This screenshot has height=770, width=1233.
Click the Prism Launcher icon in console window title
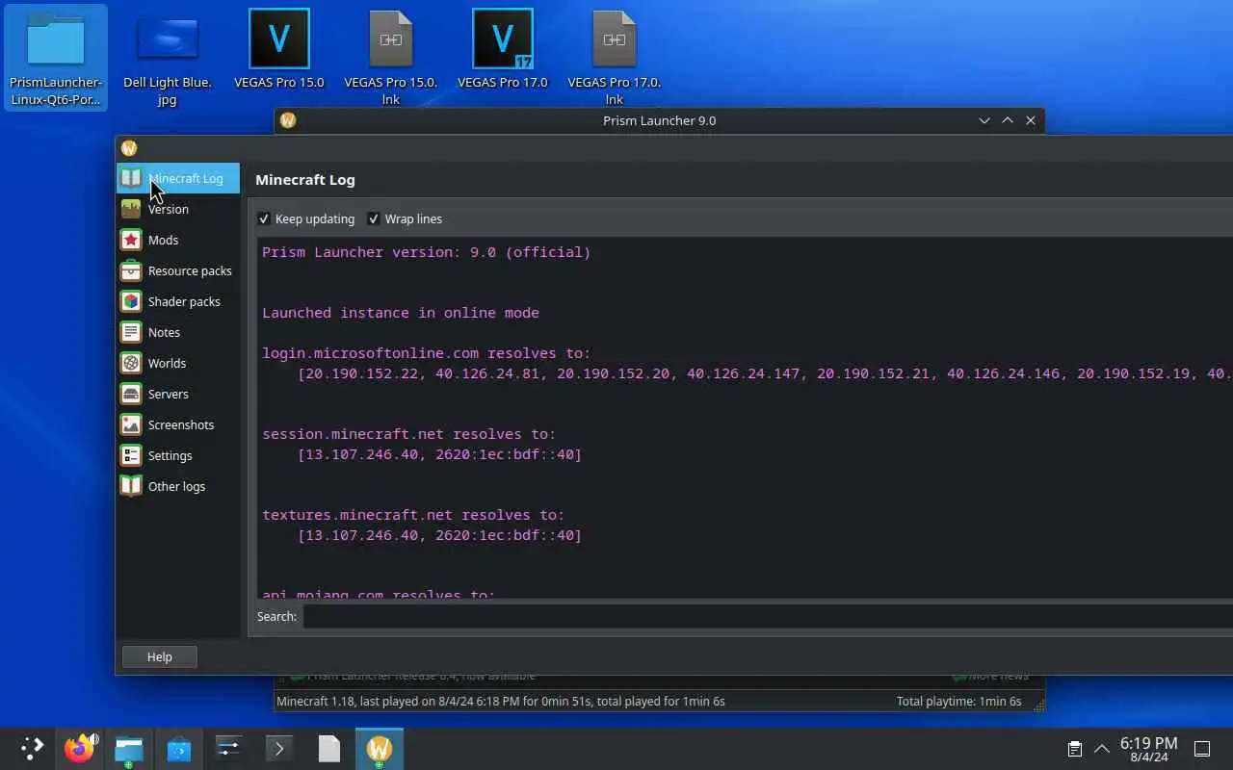tap(129, 148)
